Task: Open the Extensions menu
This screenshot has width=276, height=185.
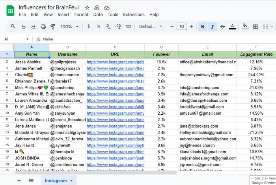Action: (134, 15)
